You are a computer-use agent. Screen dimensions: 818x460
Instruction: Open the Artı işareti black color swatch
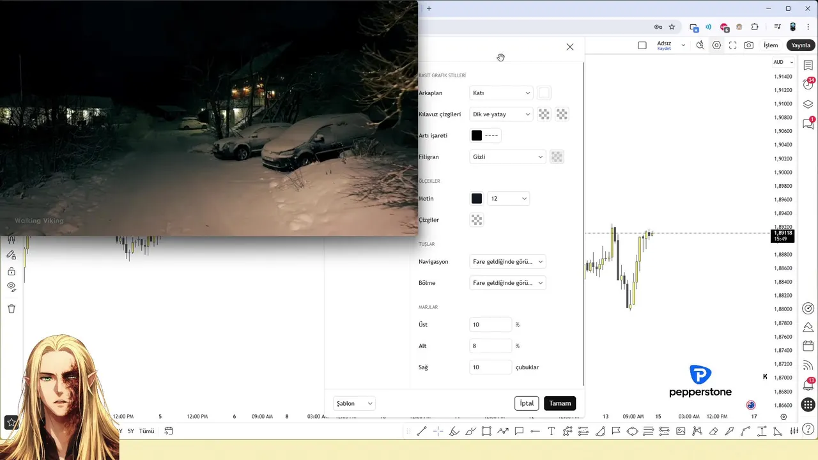477,135
